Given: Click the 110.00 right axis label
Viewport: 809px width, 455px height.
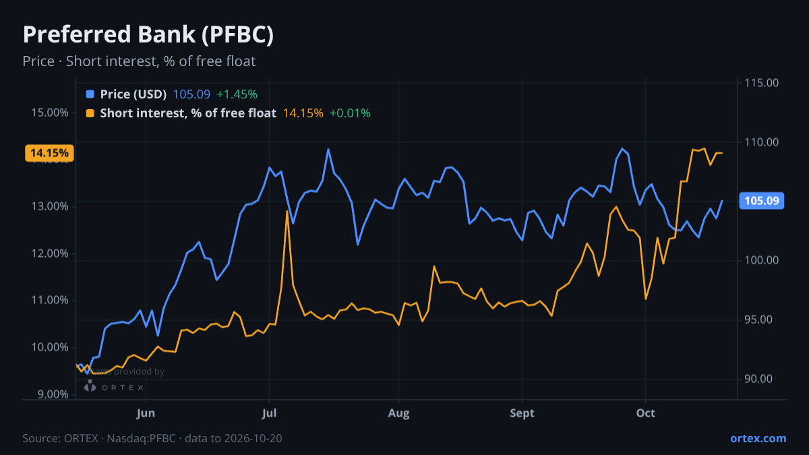Looking at the screenshot, I should [762, 142].
